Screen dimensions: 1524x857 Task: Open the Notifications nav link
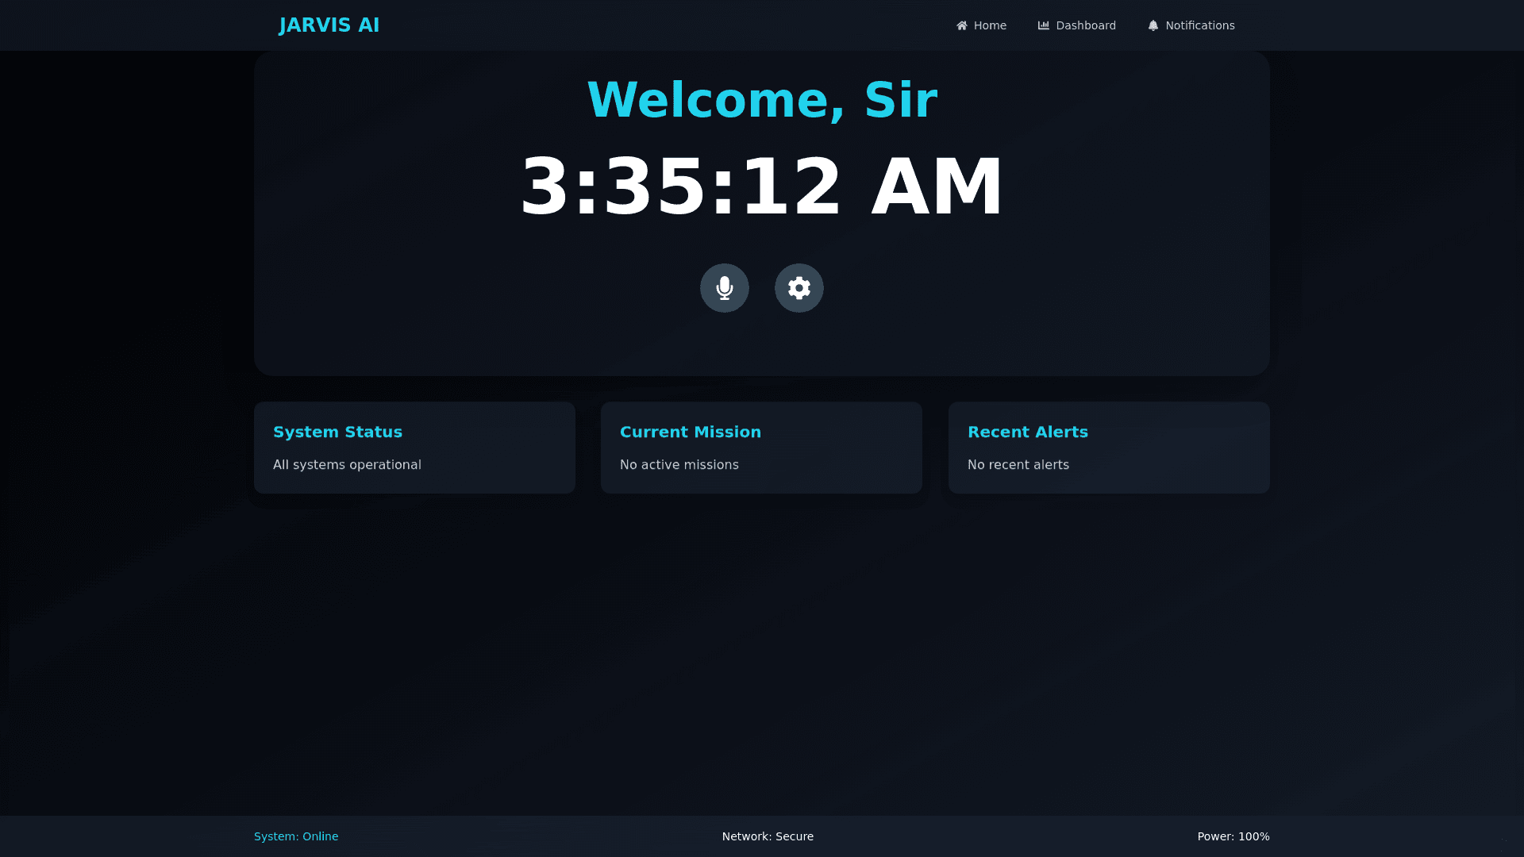[x=1199, y=25]
